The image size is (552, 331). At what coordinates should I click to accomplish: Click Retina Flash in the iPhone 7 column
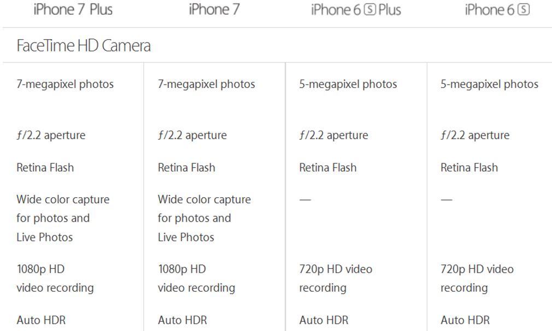coord(186,168)
